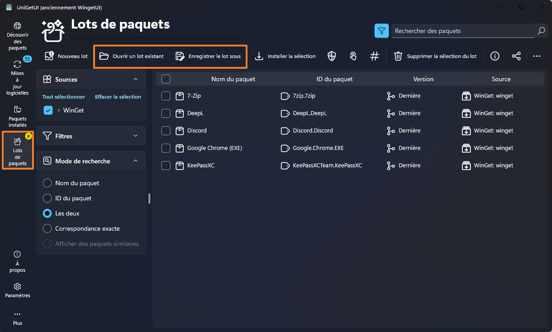
Task: Enable administrator install for selected packages
Action: click(x=331, y=56)
